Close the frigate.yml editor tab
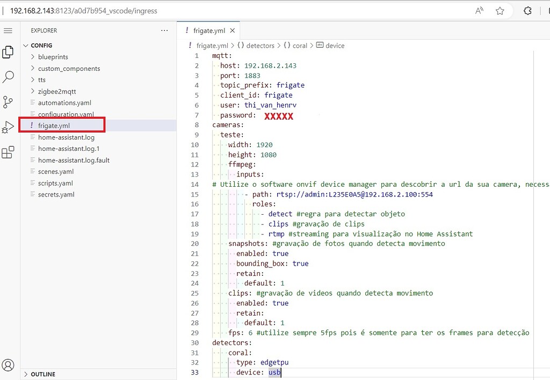Viewport: 550px width, 380px height. (x=233, y=31)
